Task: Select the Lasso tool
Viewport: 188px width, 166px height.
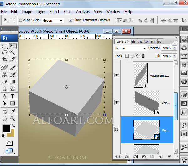Action: [x=5, y=53]
